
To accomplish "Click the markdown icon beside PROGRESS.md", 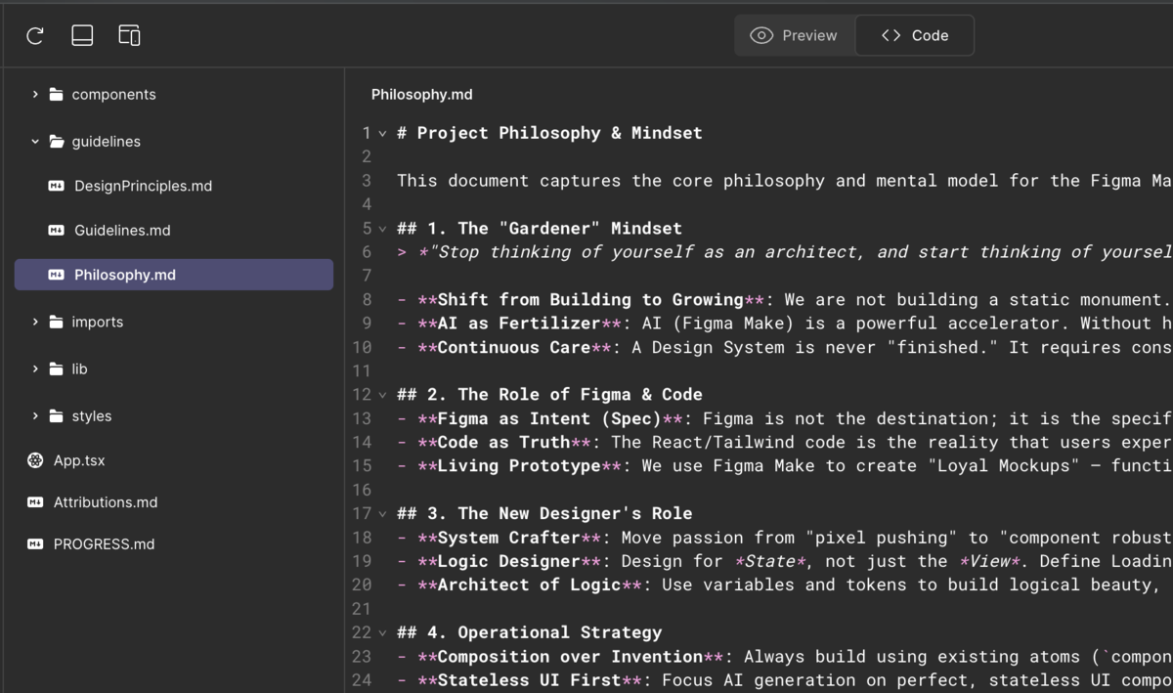I will click(x=36, y=544).
